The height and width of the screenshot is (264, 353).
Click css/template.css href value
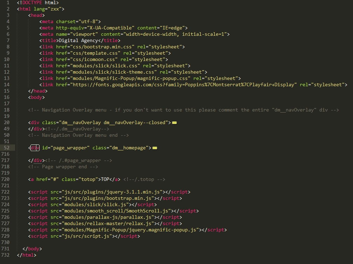(x=95, y=53)
